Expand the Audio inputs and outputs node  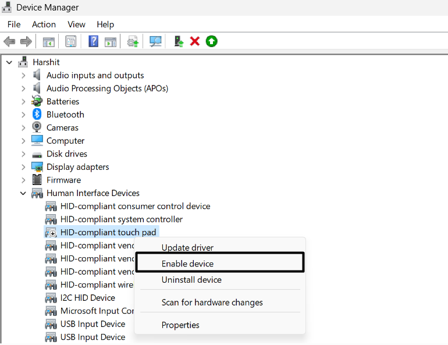click(23, 75)
